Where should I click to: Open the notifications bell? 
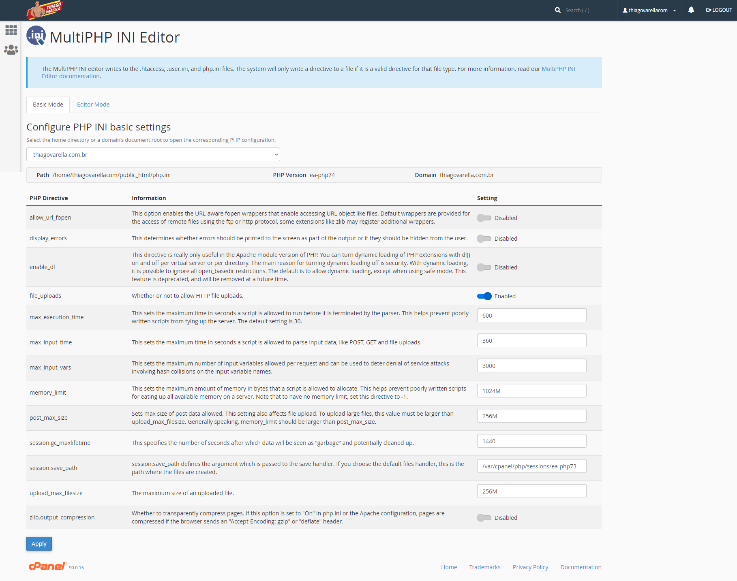tap(691, 10)
